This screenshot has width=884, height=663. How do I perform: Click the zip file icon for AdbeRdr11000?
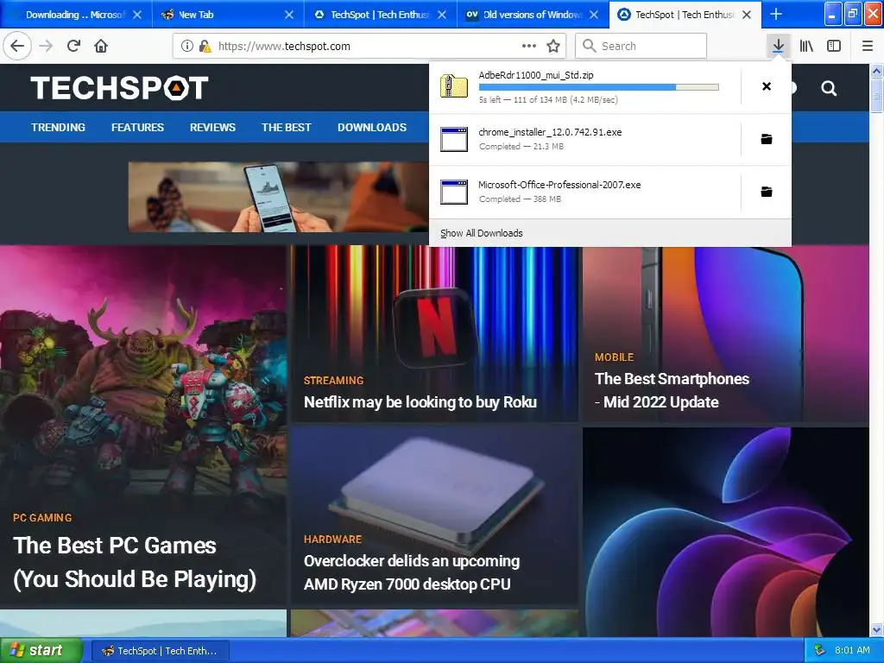454,86
